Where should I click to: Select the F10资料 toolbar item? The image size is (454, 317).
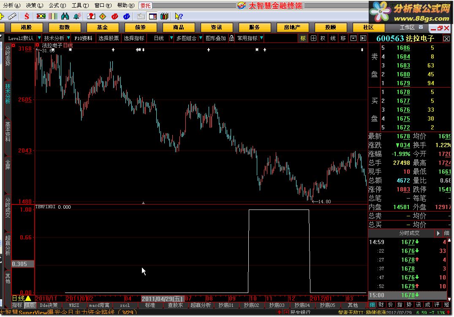tap(83, 38)
